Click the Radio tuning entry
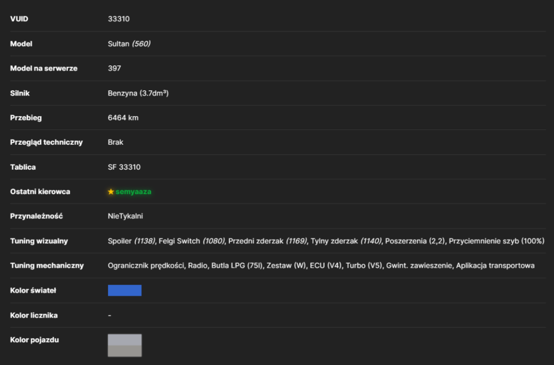 [x=198, y=265]
